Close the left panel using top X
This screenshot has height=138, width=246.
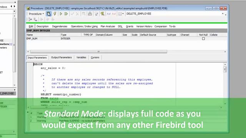[15, 2]
